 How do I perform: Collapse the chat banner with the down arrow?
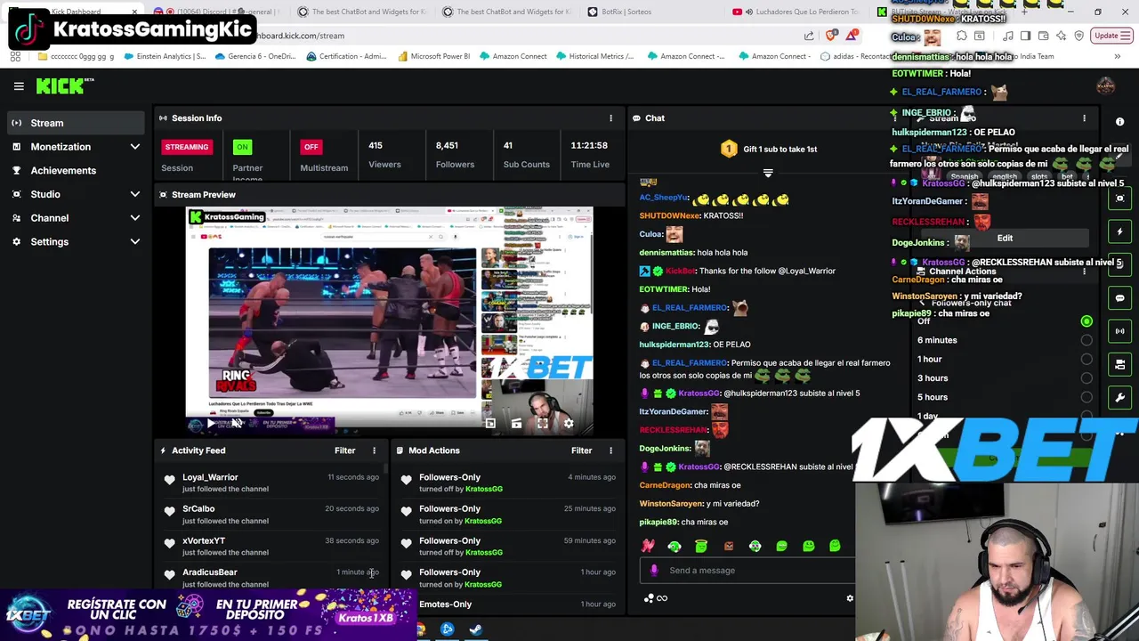(768, 173)
